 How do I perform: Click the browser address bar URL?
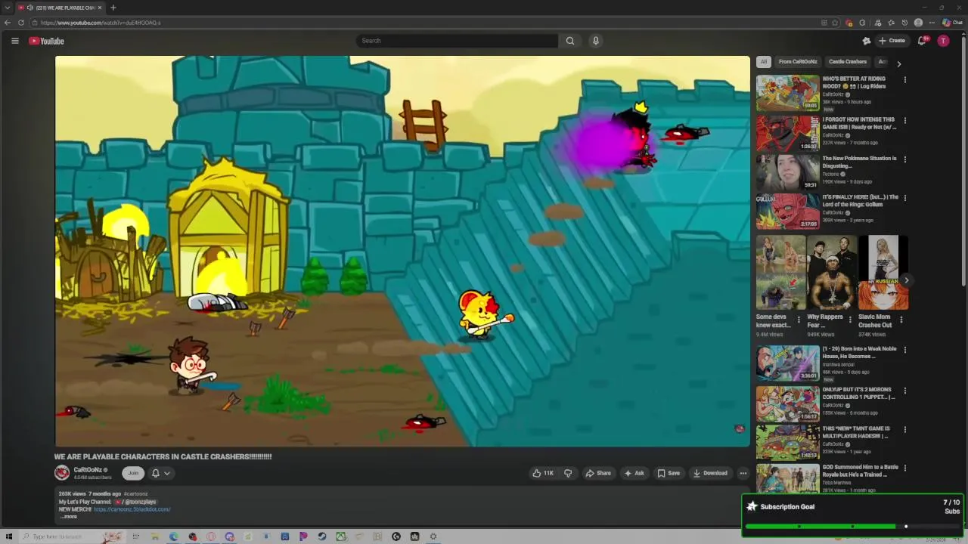point(101,23)
